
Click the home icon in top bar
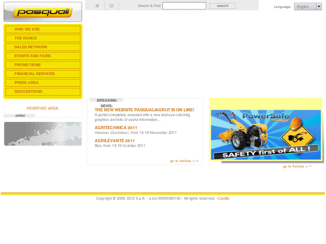(x=97, y=6)
